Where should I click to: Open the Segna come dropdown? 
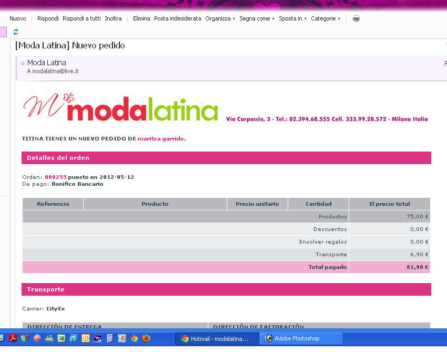[257, 18]
